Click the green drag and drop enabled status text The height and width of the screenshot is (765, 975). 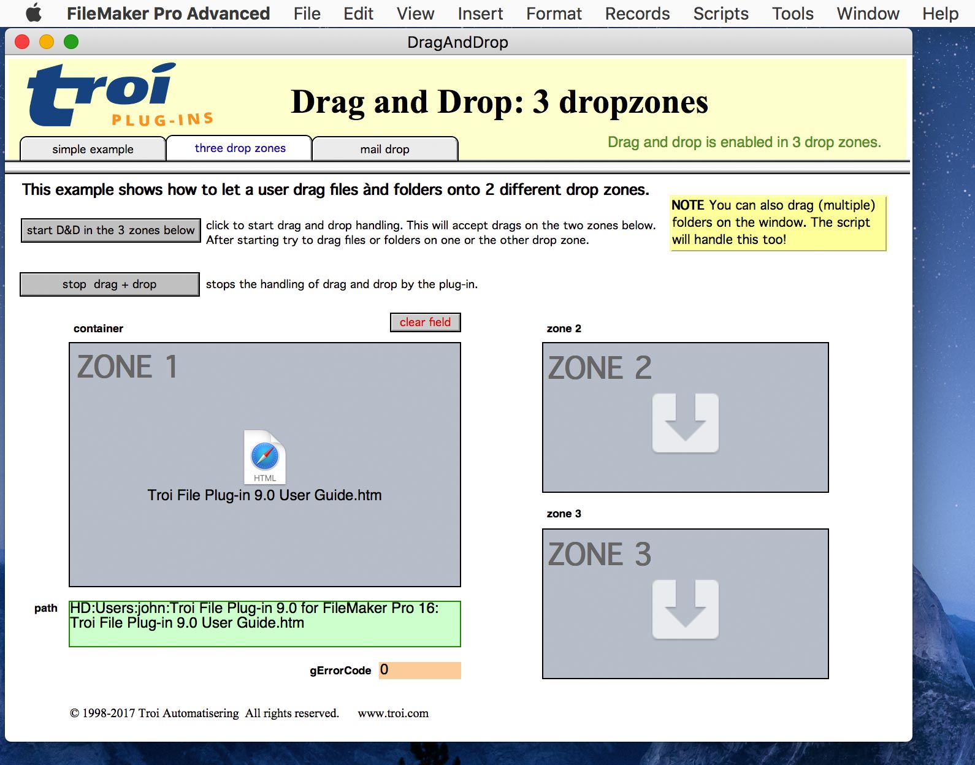744,142
